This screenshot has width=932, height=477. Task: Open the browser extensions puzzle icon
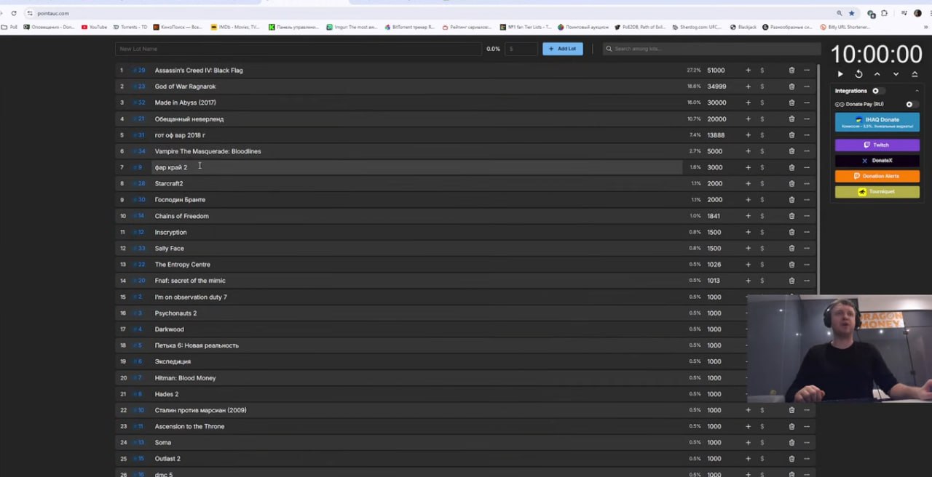pyautogui.click(x=884, y=13)
